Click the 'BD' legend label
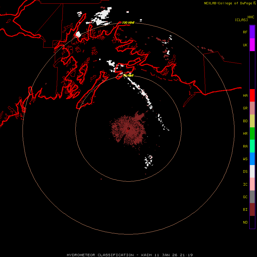This screenshot has height=257, width=257. 245,121
